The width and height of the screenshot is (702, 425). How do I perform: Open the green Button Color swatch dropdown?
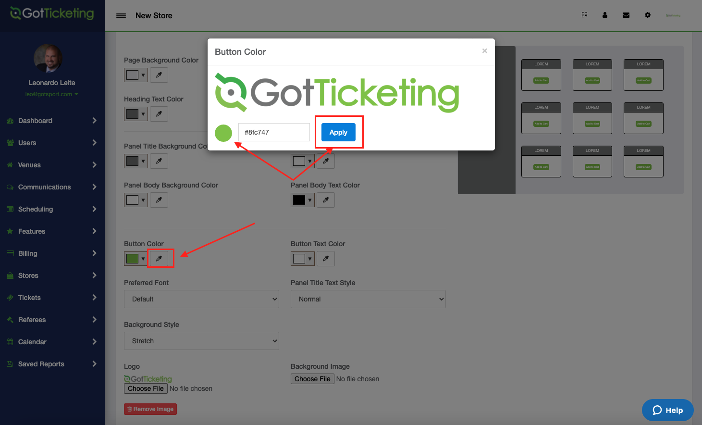click(136, 259)
